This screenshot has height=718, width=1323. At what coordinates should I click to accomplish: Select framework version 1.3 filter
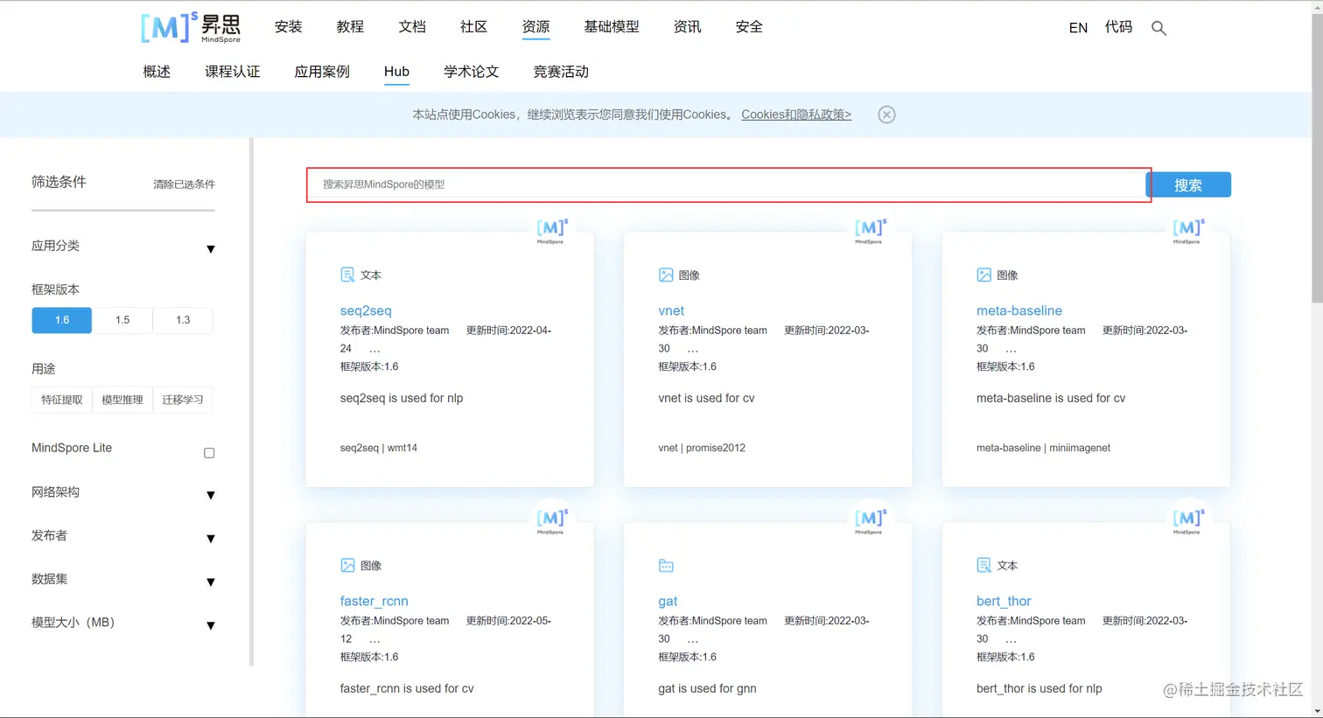pyautogui.click(x=183, y=320)
